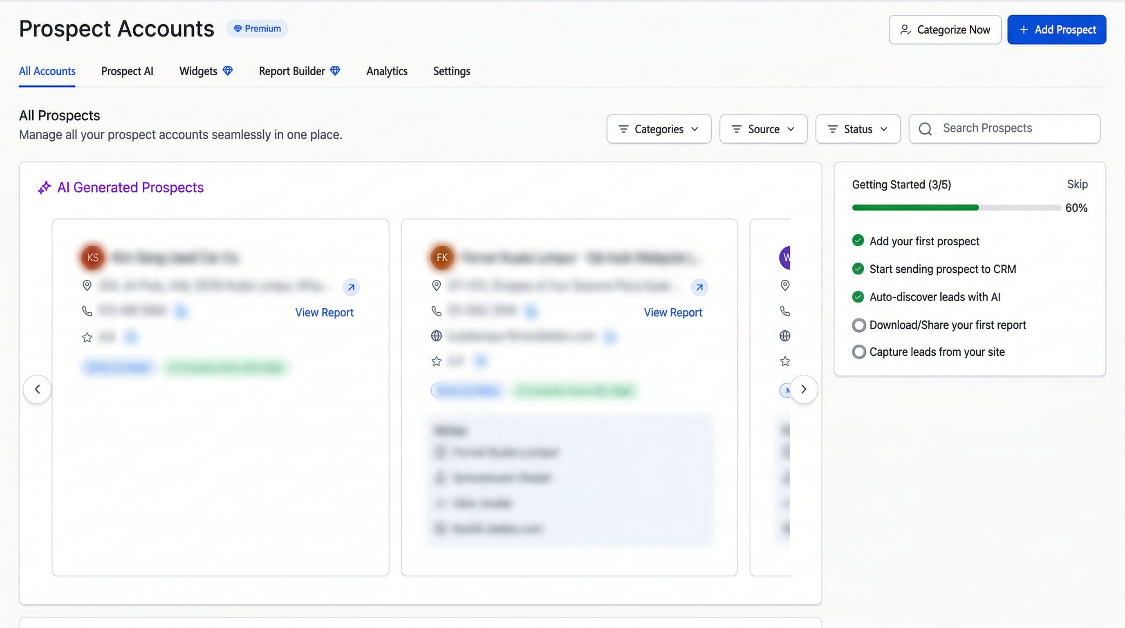Click location pin icon on FK card
The width and height of the screenshot is (1125, 628).
[x=436, y=286]
